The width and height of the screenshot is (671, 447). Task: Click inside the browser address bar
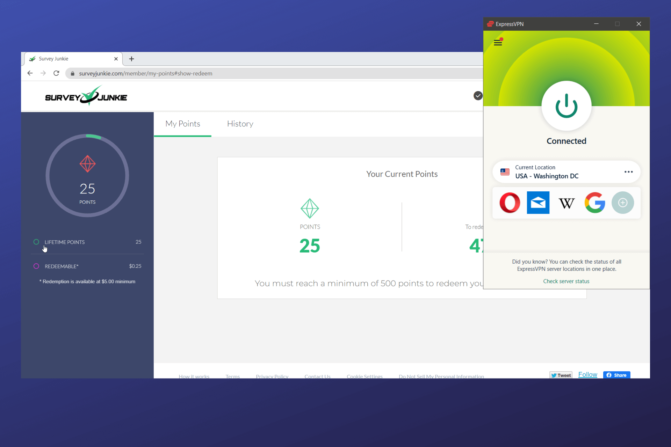coord(210,73)
